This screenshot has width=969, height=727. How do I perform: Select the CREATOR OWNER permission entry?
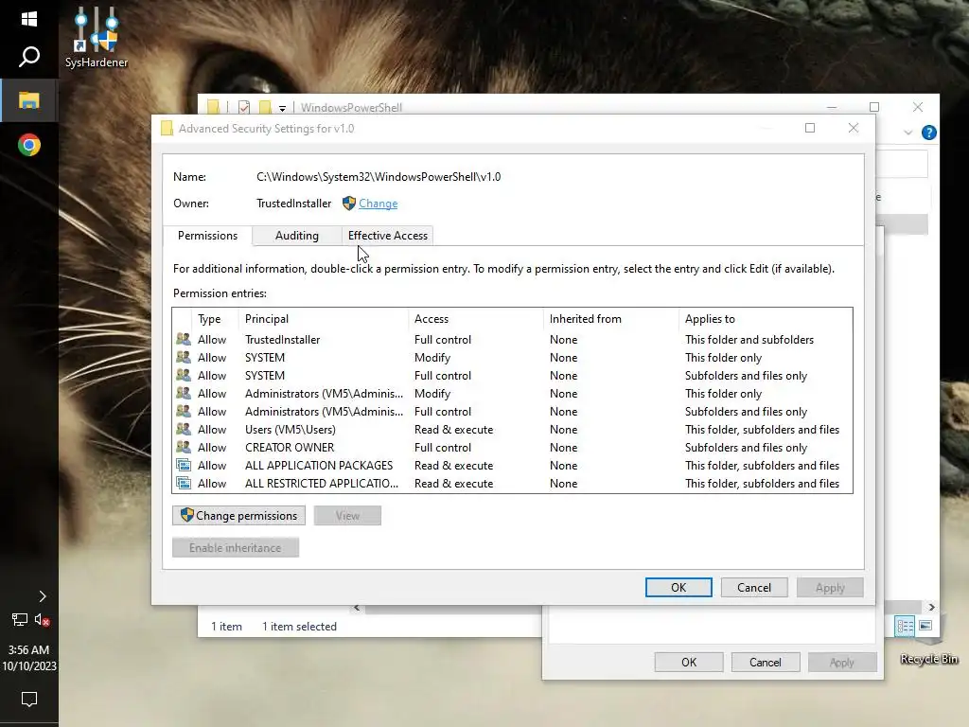pyautogui.click(x=512, y=447)
